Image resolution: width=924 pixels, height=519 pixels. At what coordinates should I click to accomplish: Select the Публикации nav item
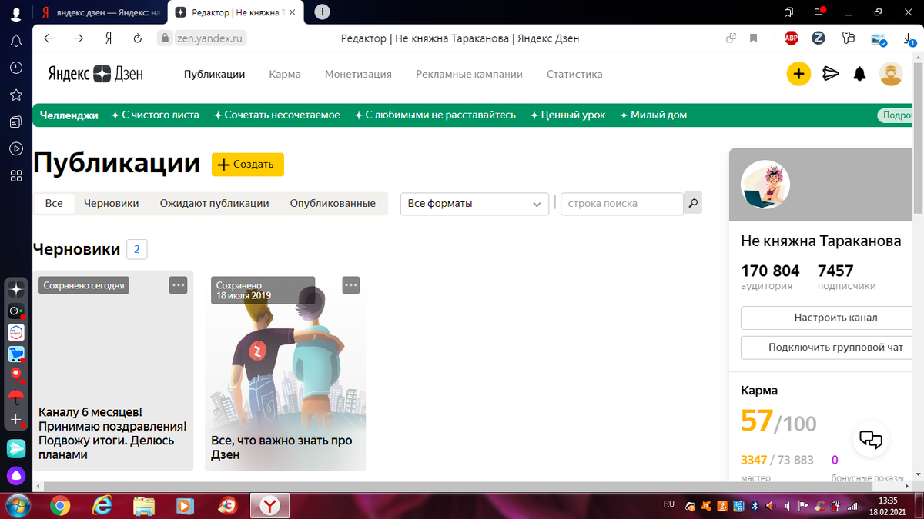coord(214,75)
